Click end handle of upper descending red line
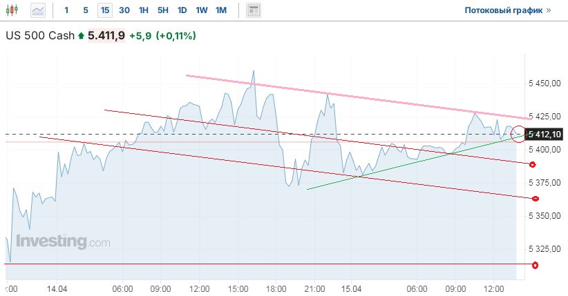 click(531, 164)
